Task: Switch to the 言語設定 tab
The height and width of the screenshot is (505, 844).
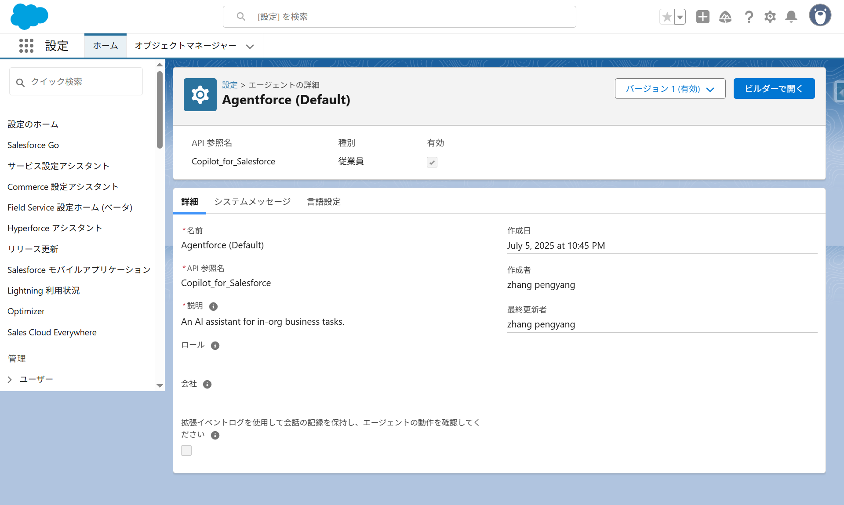Action: (324, 202)
